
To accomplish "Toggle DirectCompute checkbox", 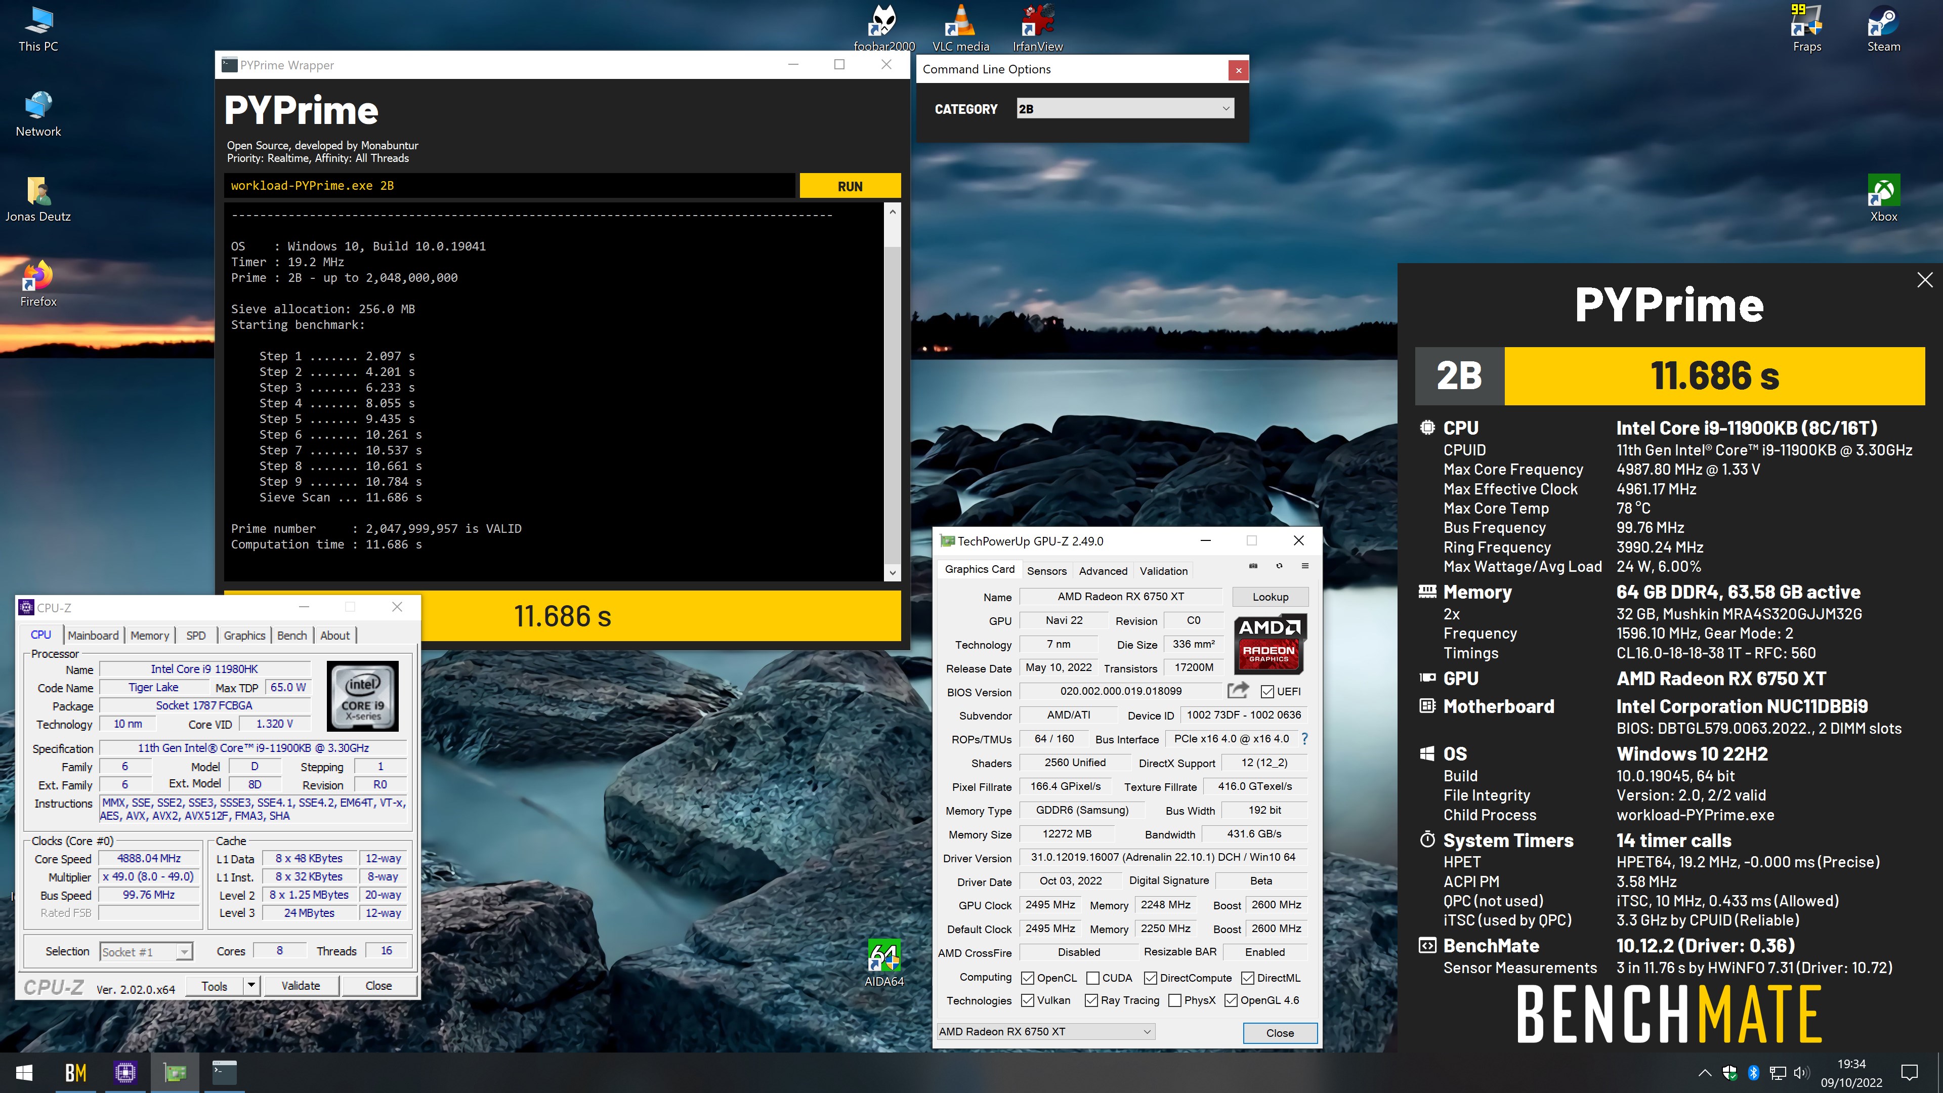I will tap(1150, 978).
